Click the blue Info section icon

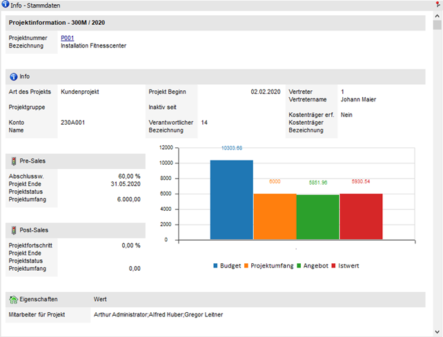click(14, 76)
